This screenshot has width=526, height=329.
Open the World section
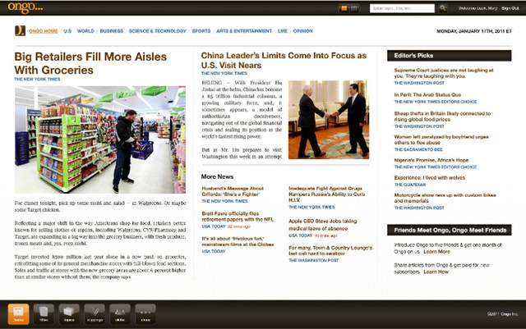(85, 31)
